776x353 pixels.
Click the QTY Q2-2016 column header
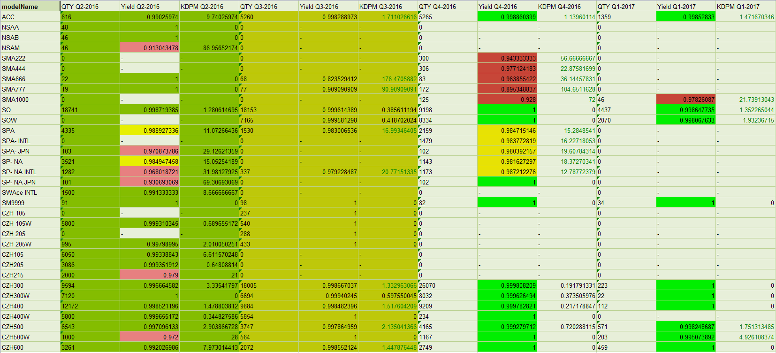point(90,7)
